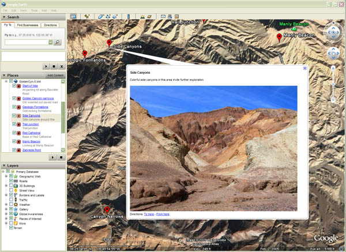Enable the Street View layer checkbox
The height and width of the screenshot is (252, 346).
[11, 190]
